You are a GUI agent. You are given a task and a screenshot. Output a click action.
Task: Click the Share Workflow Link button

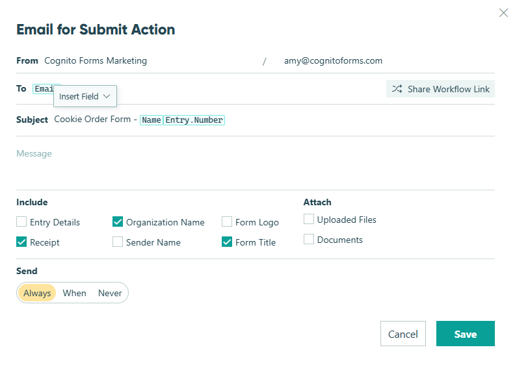click(x=440, y=89)
